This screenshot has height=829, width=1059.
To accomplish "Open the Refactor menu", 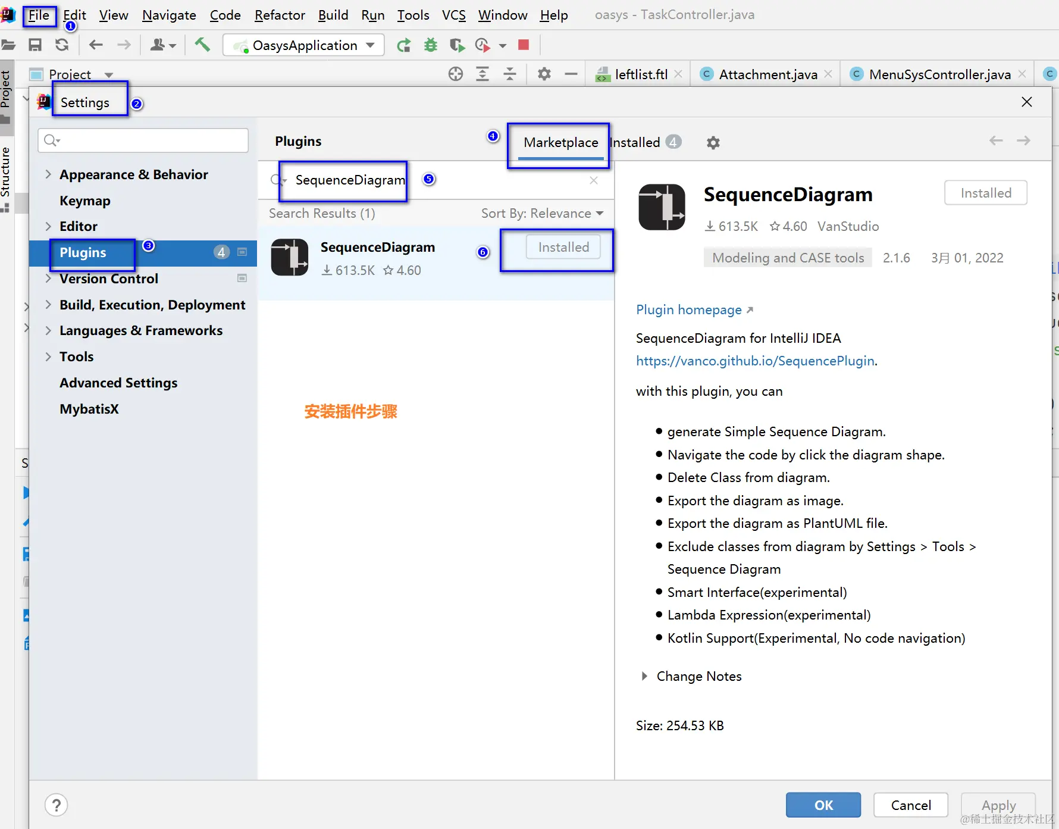I will pos(280,15).
